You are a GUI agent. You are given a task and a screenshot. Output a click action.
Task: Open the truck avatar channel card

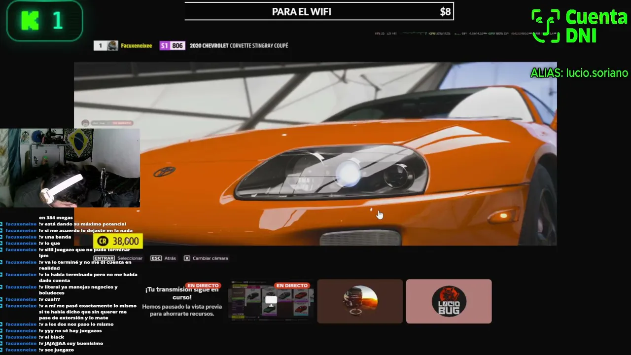coord(360,301)
